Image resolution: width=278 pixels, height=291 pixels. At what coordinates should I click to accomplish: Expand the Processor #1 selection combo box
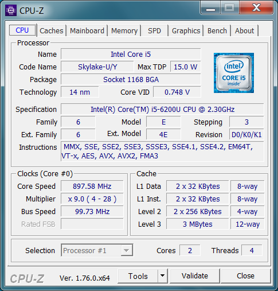[x=97, y=250]
